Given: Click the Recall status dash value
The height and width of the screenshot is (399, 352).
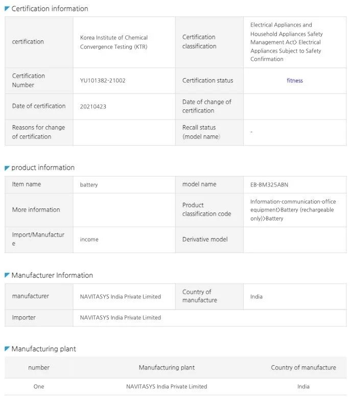Looking at the screenshot, I should pos(251,132).
